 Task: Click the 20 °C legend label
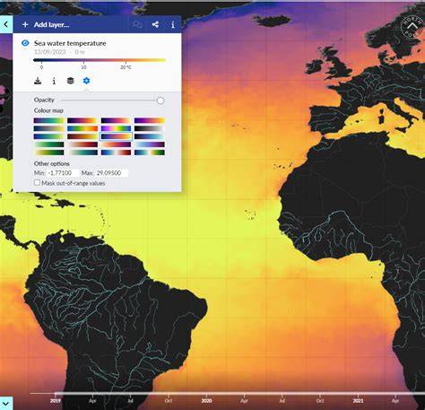tap(126, 67)
